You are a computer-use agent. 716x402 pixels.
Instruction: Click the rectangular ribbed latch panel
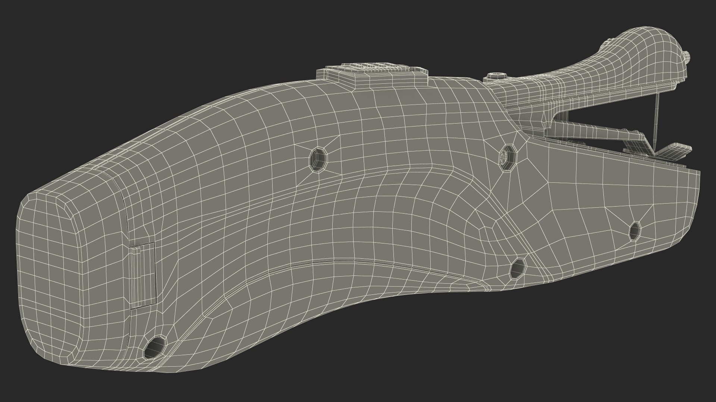tap(142, 275)
